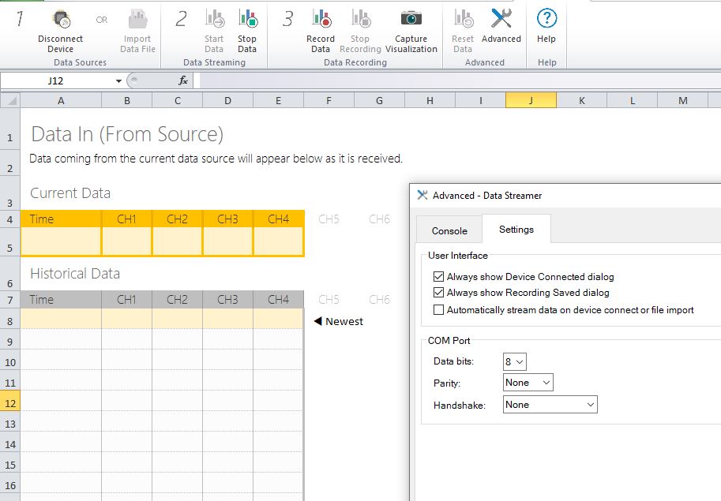Image resolution: width=721 pixels, height=501 pixels.
Task: Select column K header
Action: [581, 100]
